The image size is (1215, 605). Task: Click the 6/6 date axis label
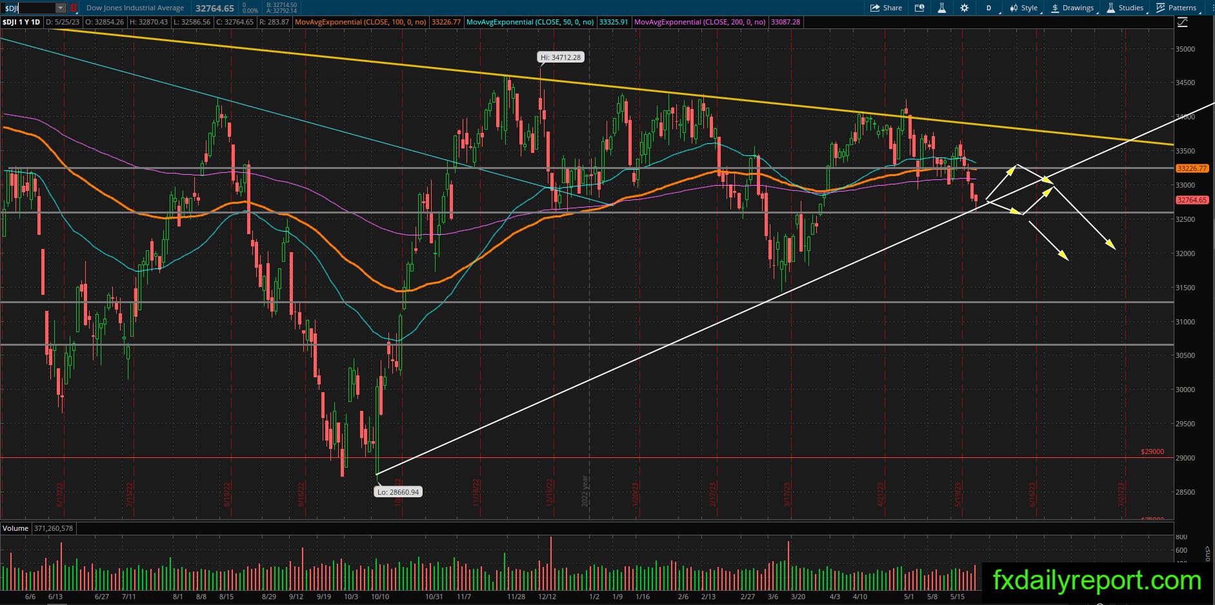tap(30, 597)
